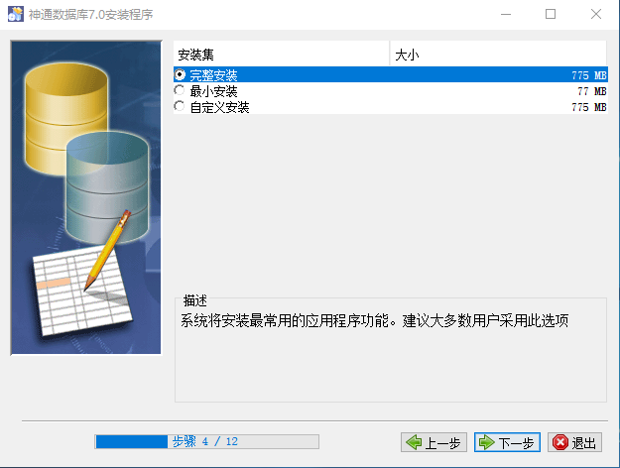The width and height of the screenshot is (620, 468).
Task: Click the 退出 button to quit
Action: coord(575,442)
